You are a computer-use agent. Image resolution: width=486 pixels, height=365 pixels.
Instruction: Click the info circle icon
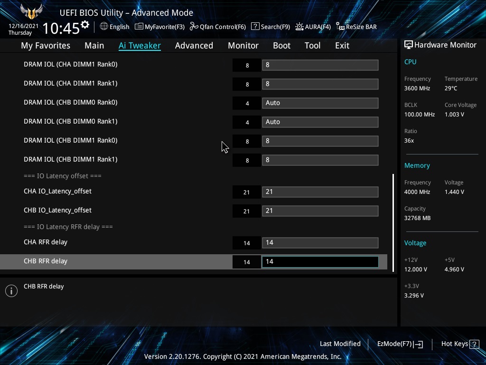coord(11,291)
